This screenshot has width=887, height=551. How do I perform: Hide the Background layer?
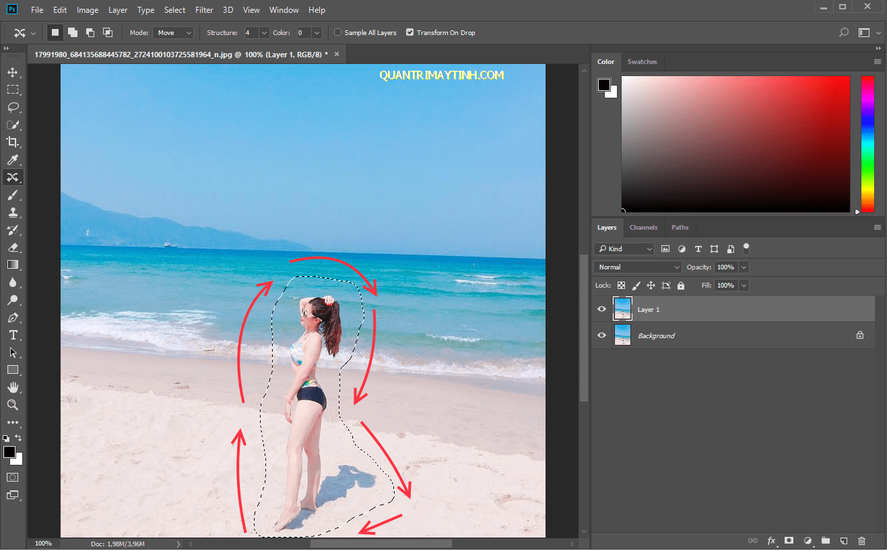pyautogui.click(x=601, y=335)
